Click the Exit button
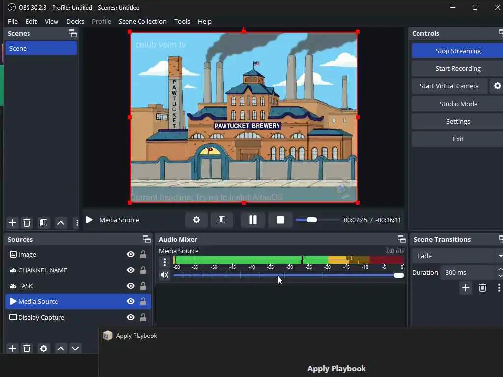The width and height of the screenshot is (503, 377). coord(458,139)
